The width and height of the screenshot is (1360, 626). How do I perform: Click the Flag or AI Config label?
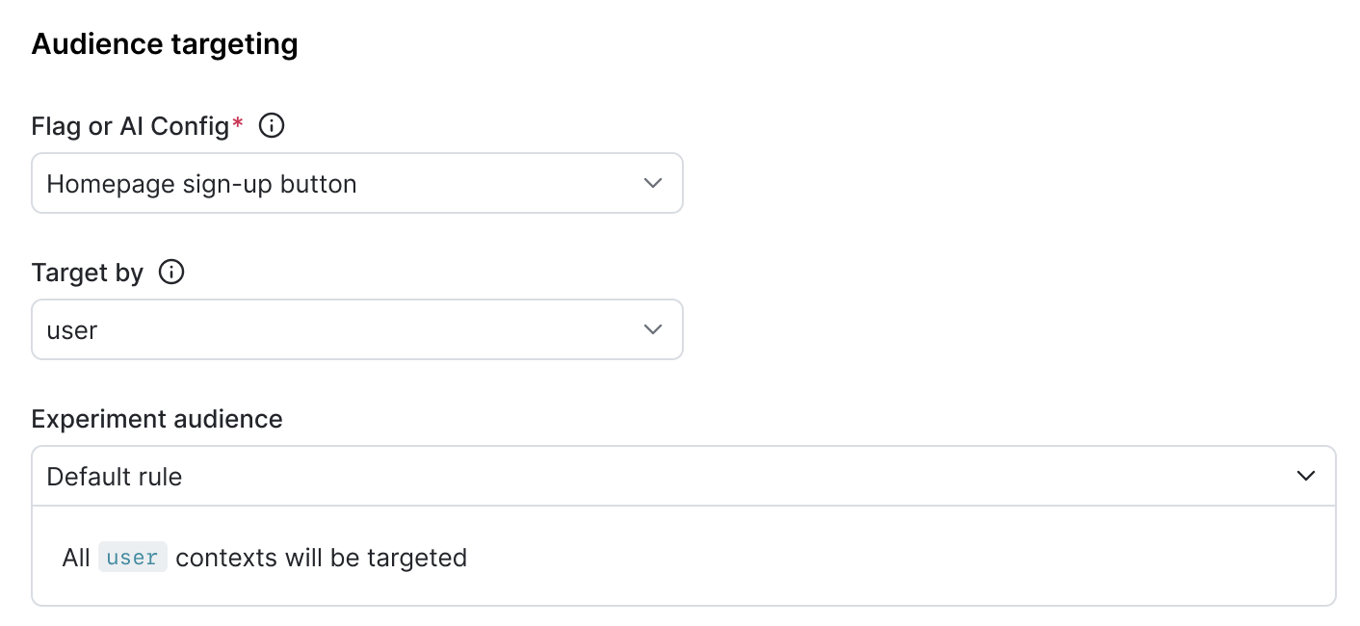click(132, 125)
